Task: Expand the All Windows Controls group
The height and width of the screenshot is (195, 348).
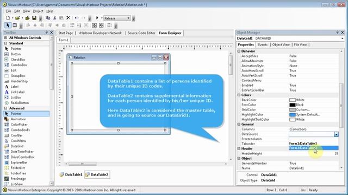Action: click(x=6, y=38)
